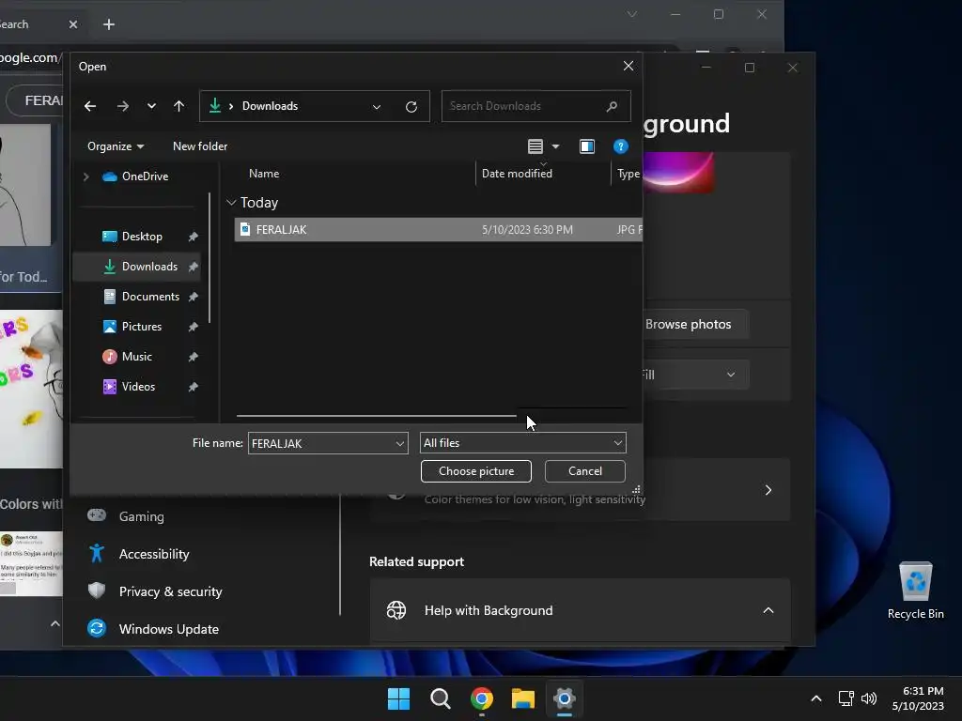The height and width of the screenshot is (721, 962).
Task: Go back with the left arrow in Open dialog
Action: click(x=90, y=106)
